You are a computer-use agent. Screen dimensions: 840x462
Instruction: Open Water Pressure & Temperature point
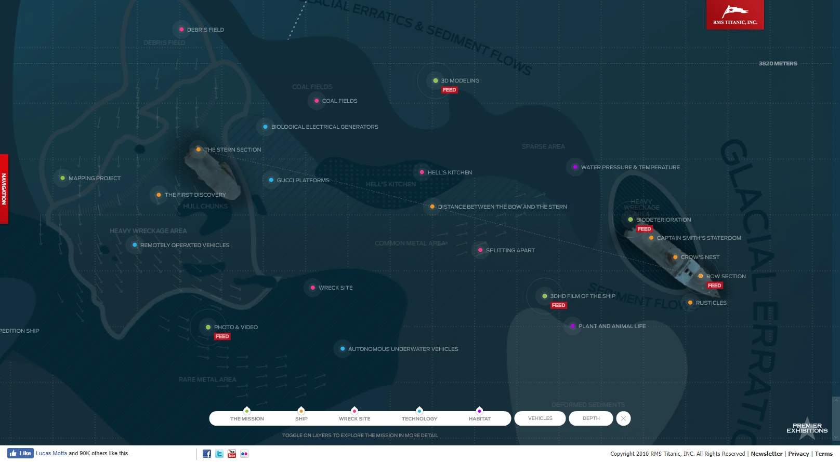point(575,167)
